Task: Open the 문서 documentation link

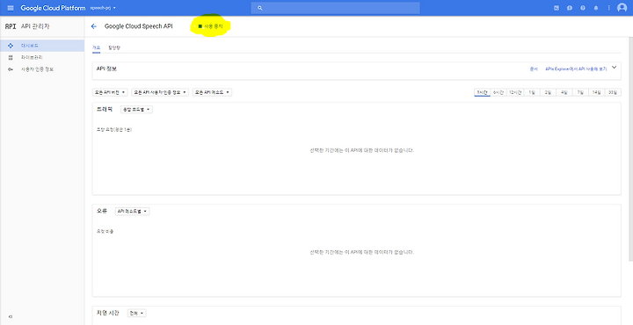Action: pyautogui.click(x=534, y=69)
